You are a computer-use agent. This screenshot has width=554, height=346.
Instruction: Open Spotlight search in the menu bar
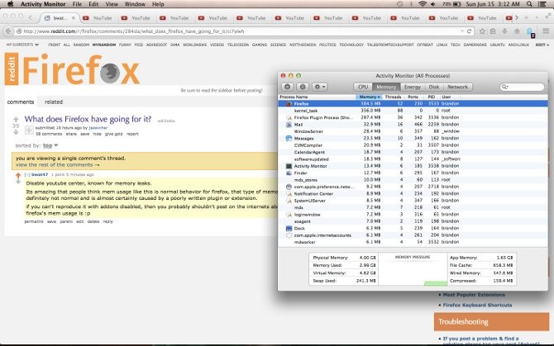tap(529, 4)
